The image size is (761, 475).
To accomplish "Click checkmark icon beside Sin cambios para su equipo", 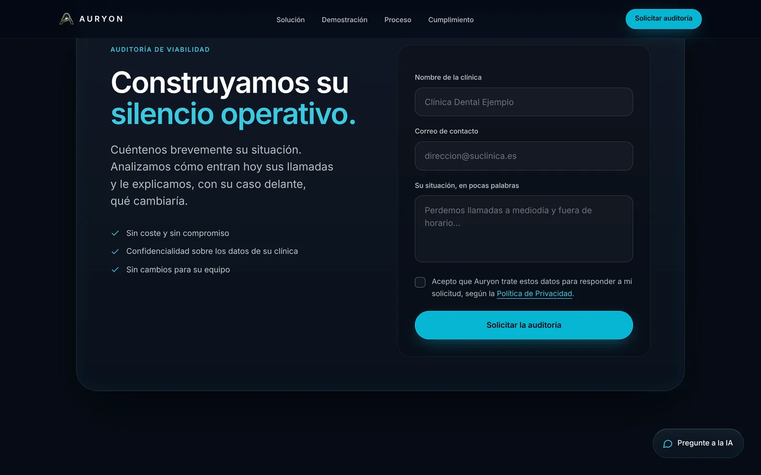I will click(115, 270).
